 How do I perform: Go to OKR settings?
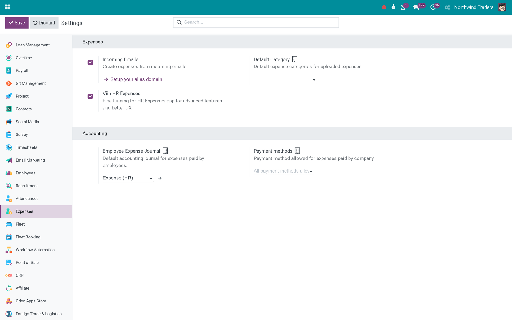click(36, 275)
